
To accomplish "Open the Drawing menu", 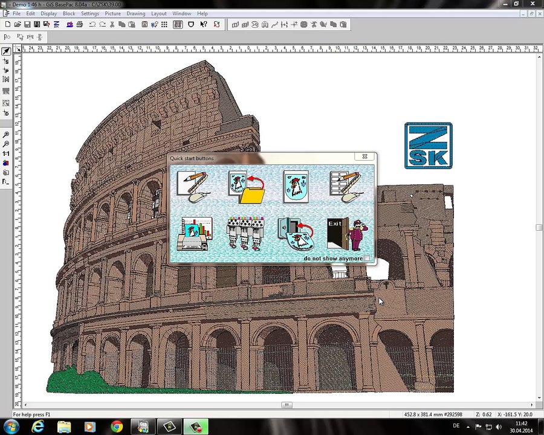I will click(x=135, y=13).
